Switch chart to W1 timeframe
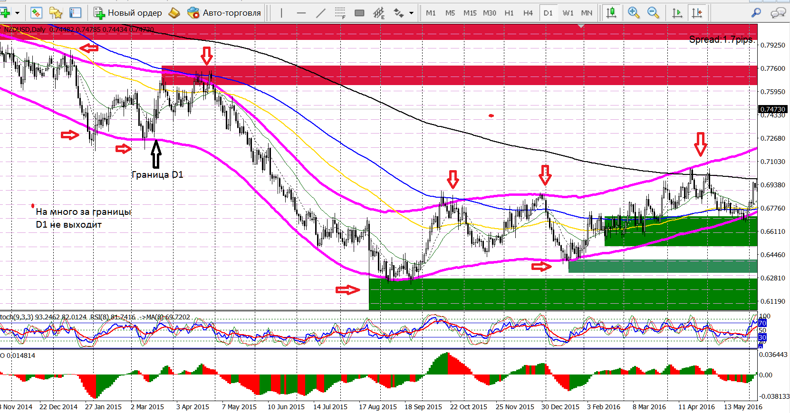Viewport: 790px width, 413px height. click(x=568, y=13)
